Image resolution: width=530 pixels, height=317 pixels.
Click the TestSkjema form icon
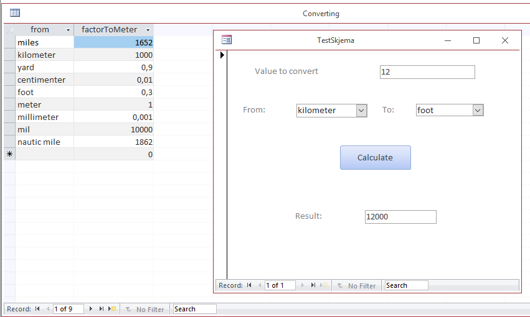coord(227,40)
